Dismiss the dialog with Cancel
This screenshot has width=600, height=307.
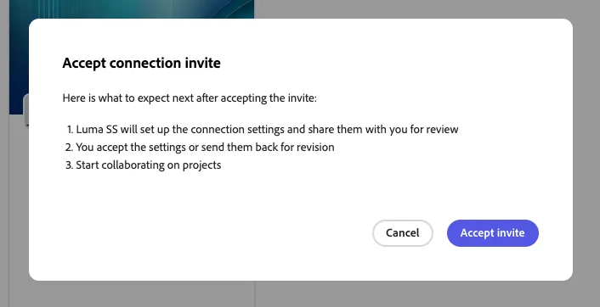pos(403,233)
